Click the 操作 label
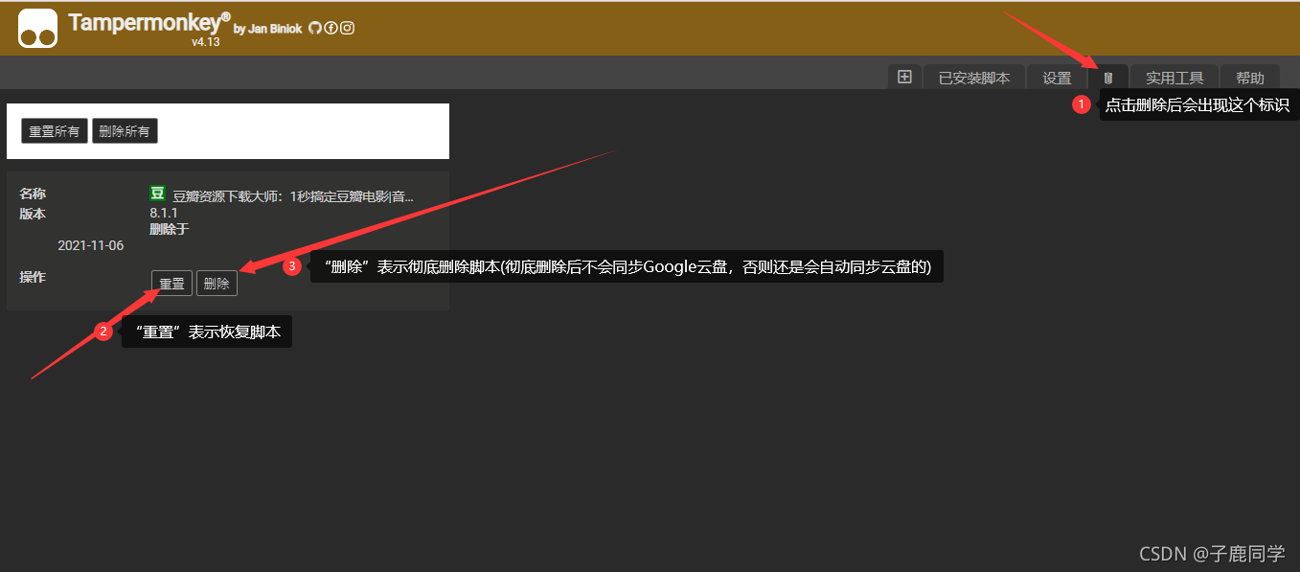This screenshot has width=1300, height=572. pyautogui.click(x=33, y=277)
